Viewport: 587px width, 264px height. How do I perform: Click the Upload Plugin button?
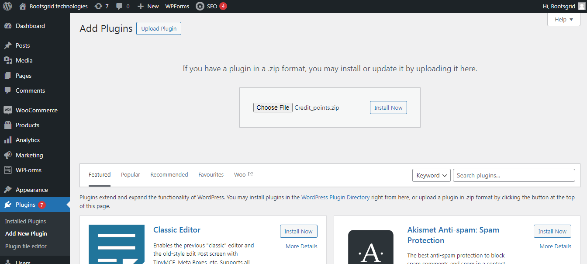point(159,28)
